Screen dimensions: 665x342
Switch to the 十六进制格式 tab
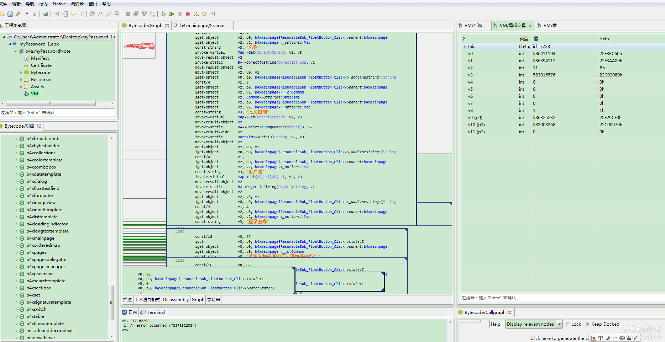click(x=147, y=300)
